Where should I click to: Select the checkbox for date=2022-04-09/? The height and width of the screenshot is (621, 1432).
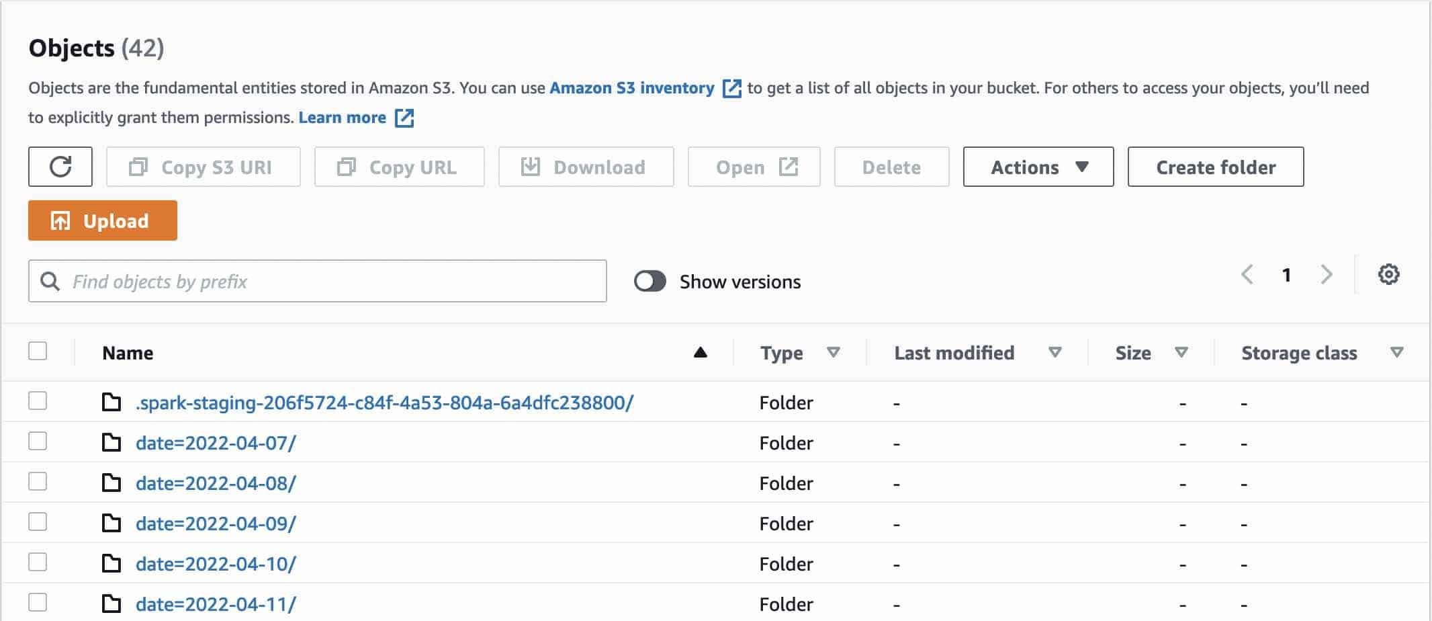(x=37, y=522)
